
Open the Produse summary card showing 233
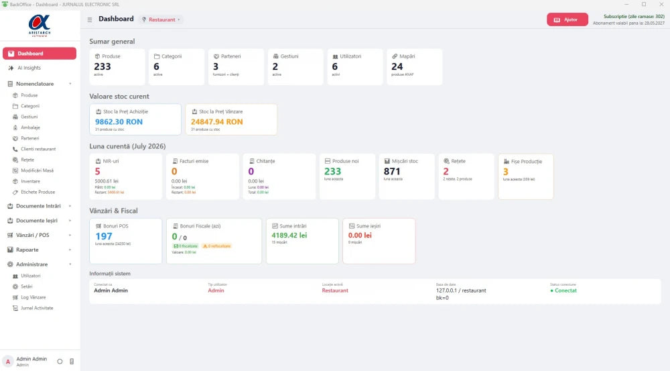pyautogui.click(x=117, y=67)
